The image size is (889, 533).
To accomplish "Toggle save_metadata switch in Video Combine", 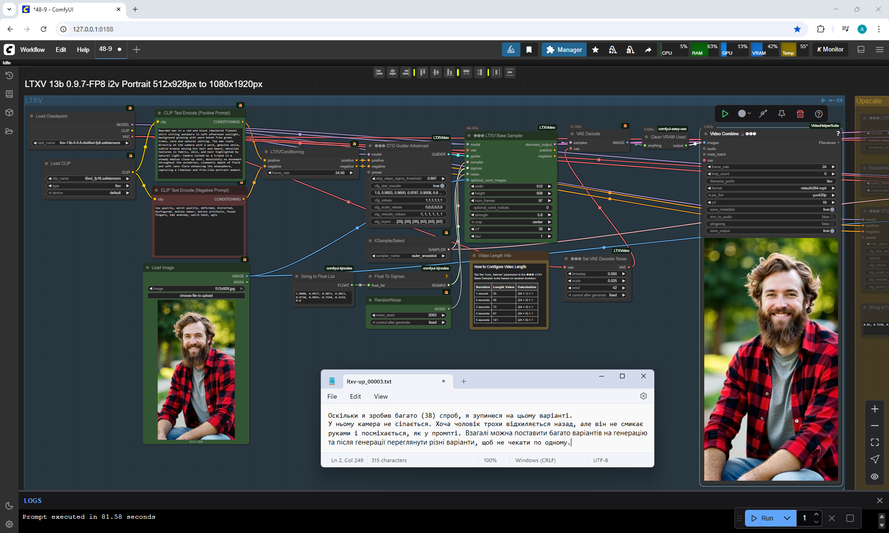I will tap(832, 210).
